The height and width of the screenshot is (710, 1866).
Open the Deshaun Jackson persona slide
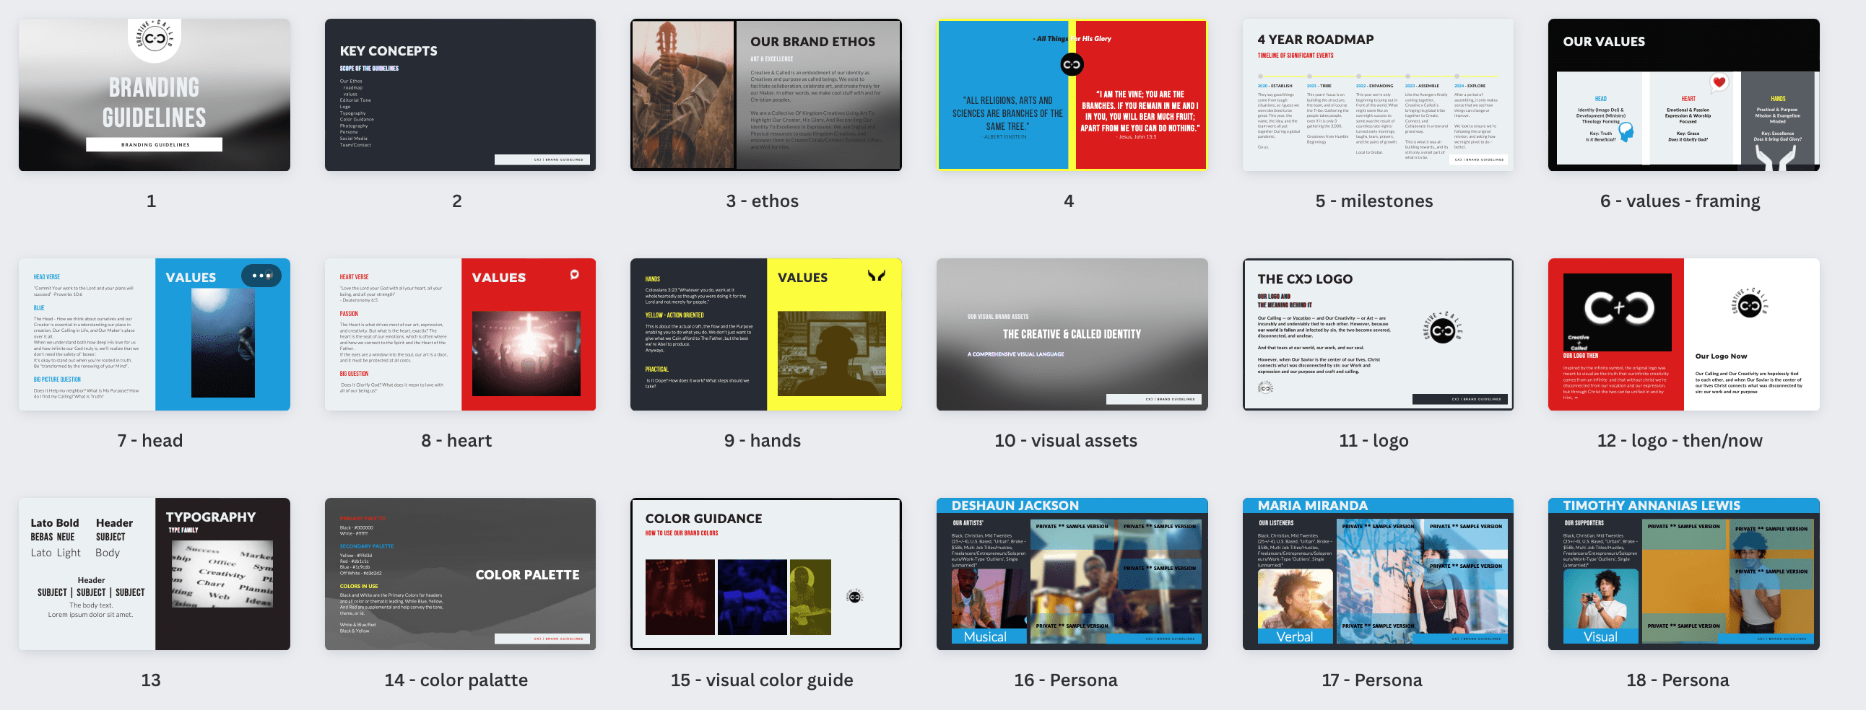pyautogui.click(x=1072, y=574)
